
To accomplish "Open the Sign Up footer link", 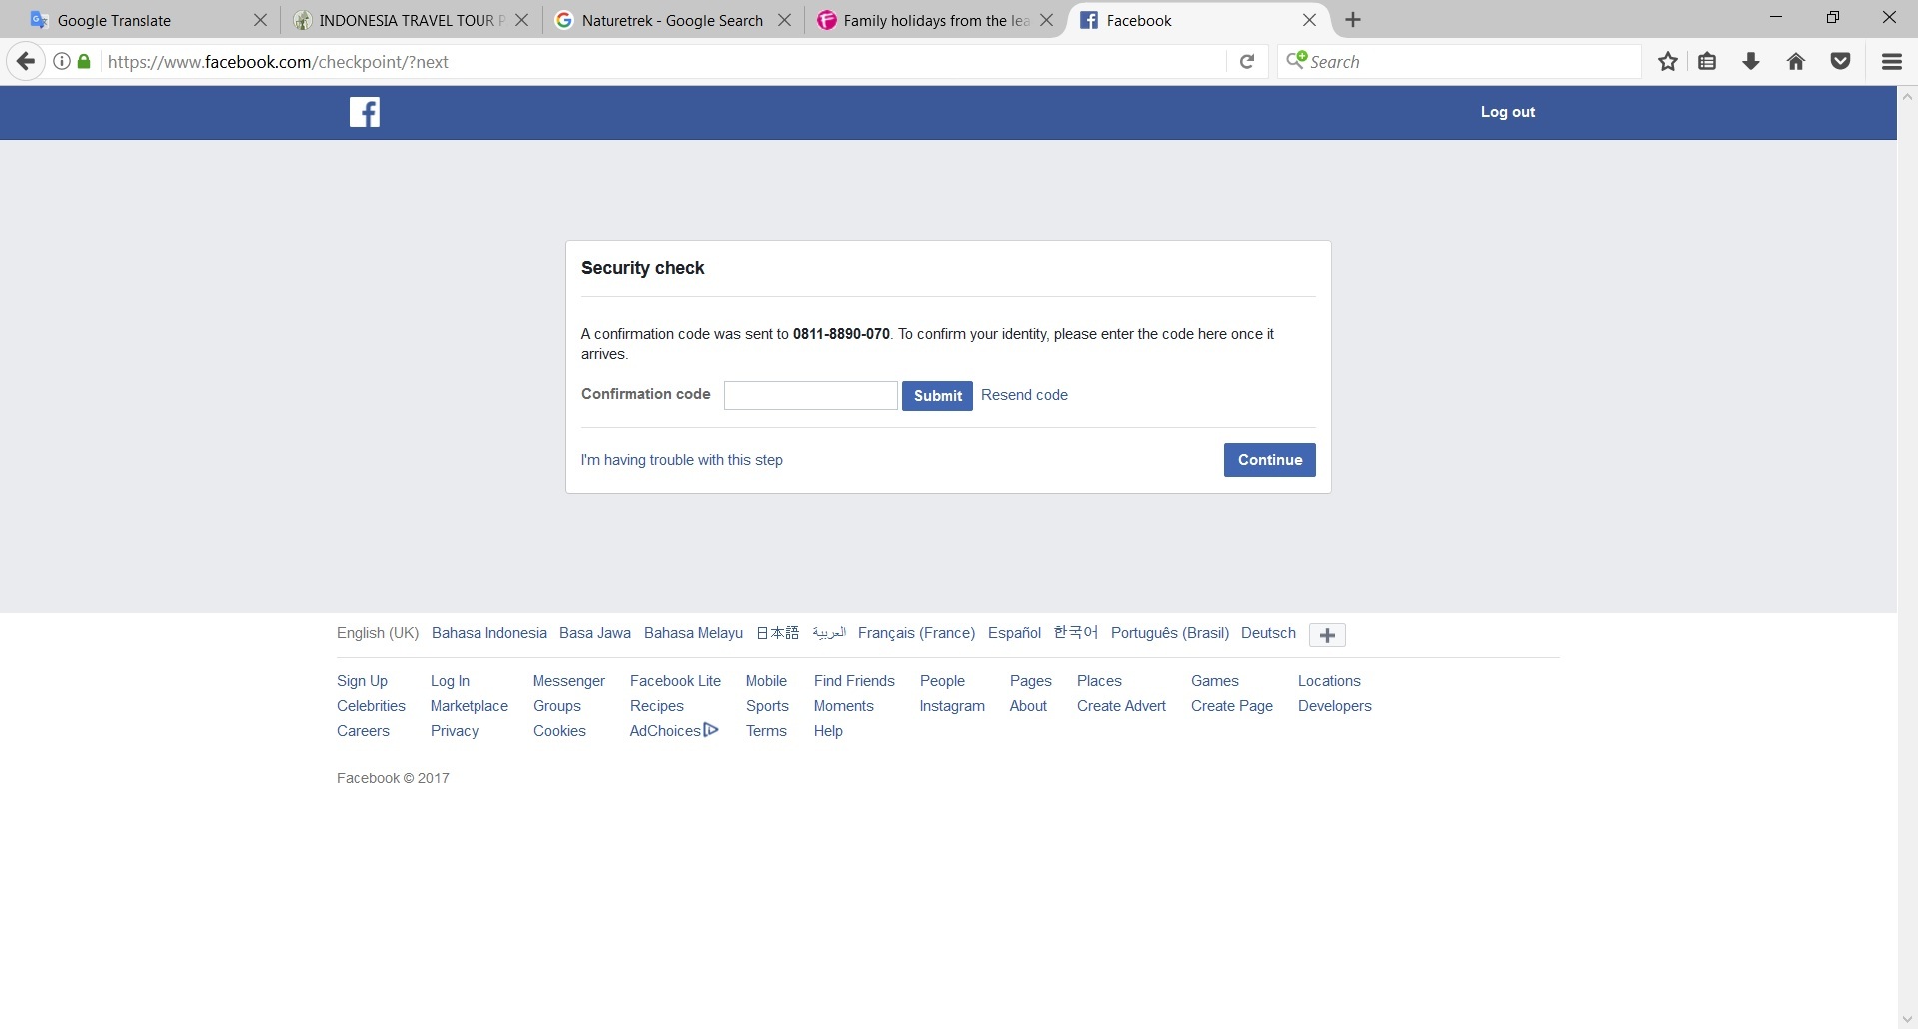I will pos(362,681).
